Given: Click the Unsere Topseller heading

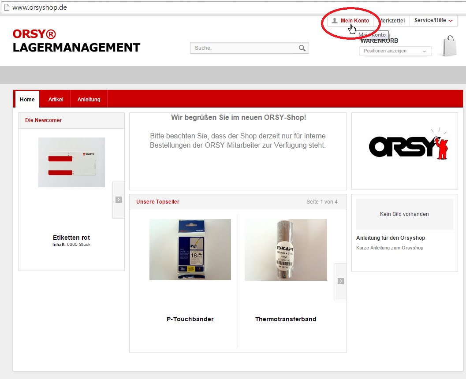Looking at the screenshot, I should click(157, 202).
